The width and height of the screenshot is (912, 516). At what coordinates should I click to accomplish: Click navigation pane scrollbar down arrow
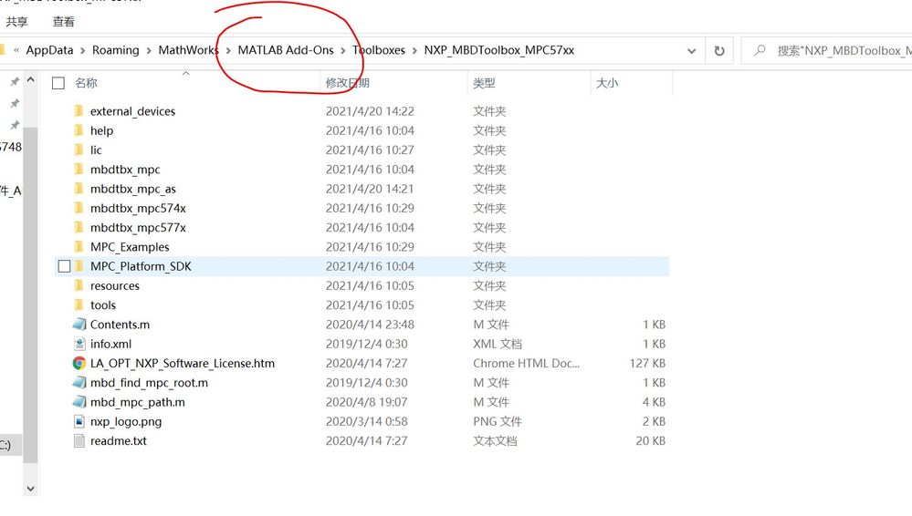coord(31,489)
